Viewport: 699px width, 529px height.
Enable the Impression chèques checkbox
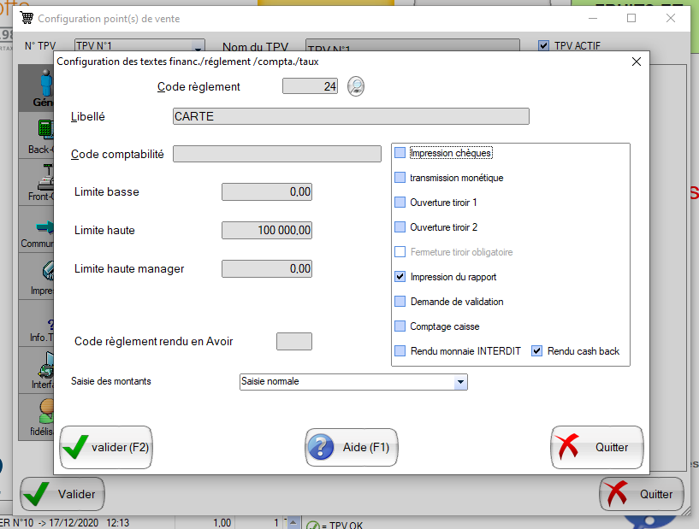point(400,153)
